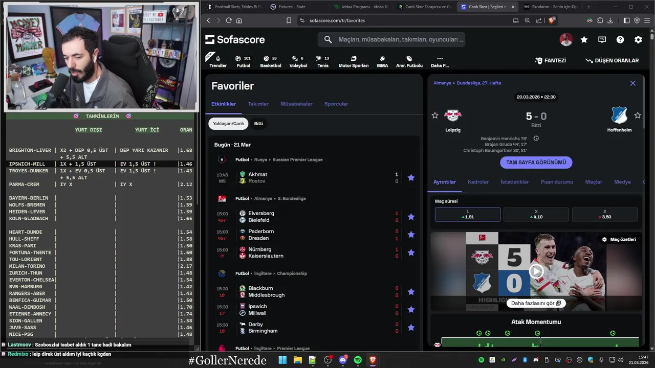655x368 pixels.
Task: Open the browser hamburger menu
Action: click(647, 20)
